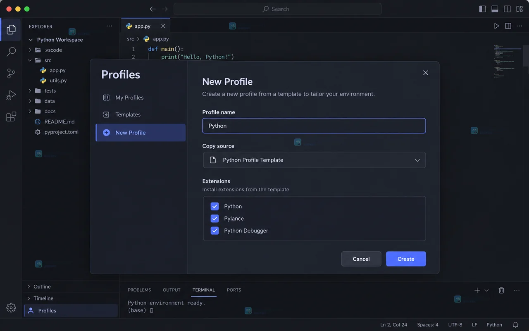Open the Copy source dropdown
The height and width of the screenshot is (331, 529).
(314, 160)
